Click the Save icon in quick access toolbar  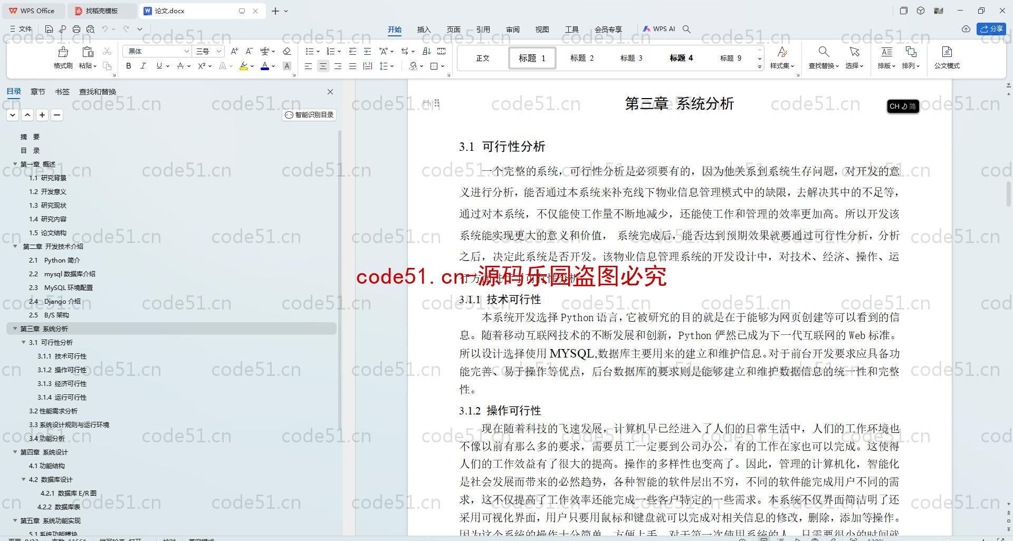click(49, 29)
